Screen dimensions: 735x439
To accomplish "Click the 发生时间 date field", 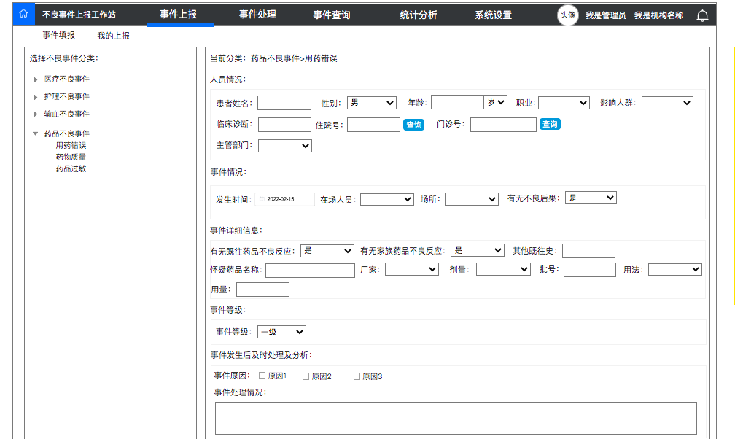I will [285, 199].
